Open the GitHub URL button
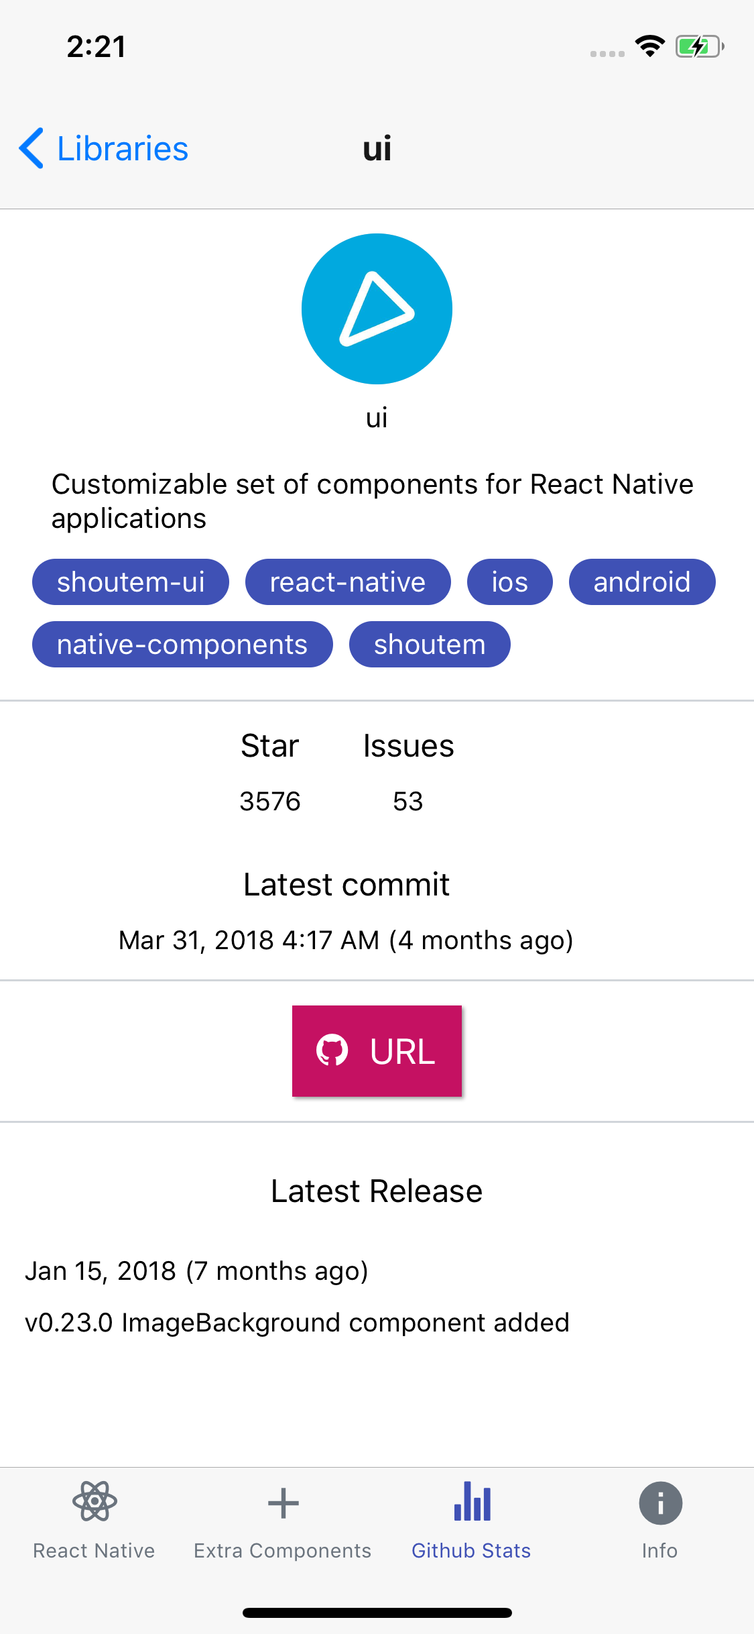754x1634 pixels. (x=377, y=1051)
